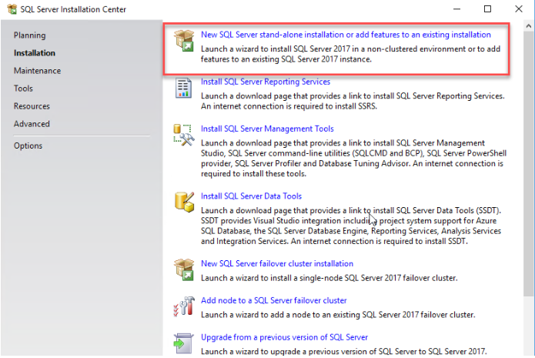Open Install SQL Server Reporting Services link
Viewport: 535px width, 358px height.
[x=266, y=82]
